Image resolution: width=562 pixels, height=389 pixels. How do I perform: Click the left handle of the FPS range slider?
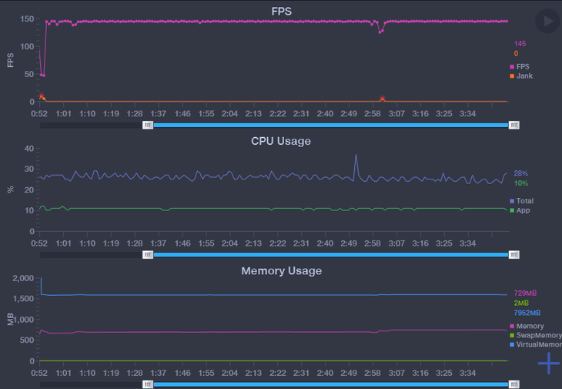(x=147, y=124)
